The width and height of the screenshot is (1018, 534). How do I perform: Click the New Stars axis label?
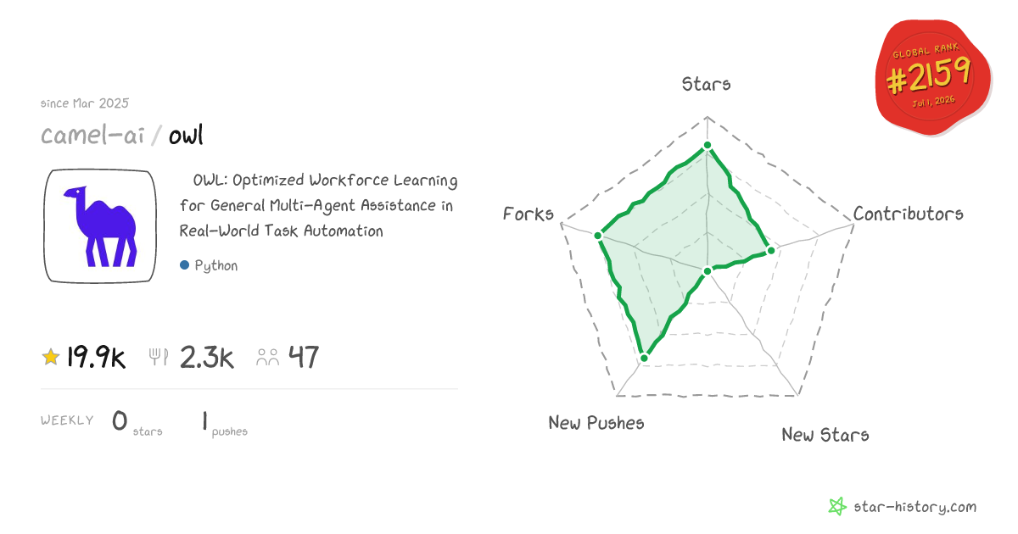(825, 435)
